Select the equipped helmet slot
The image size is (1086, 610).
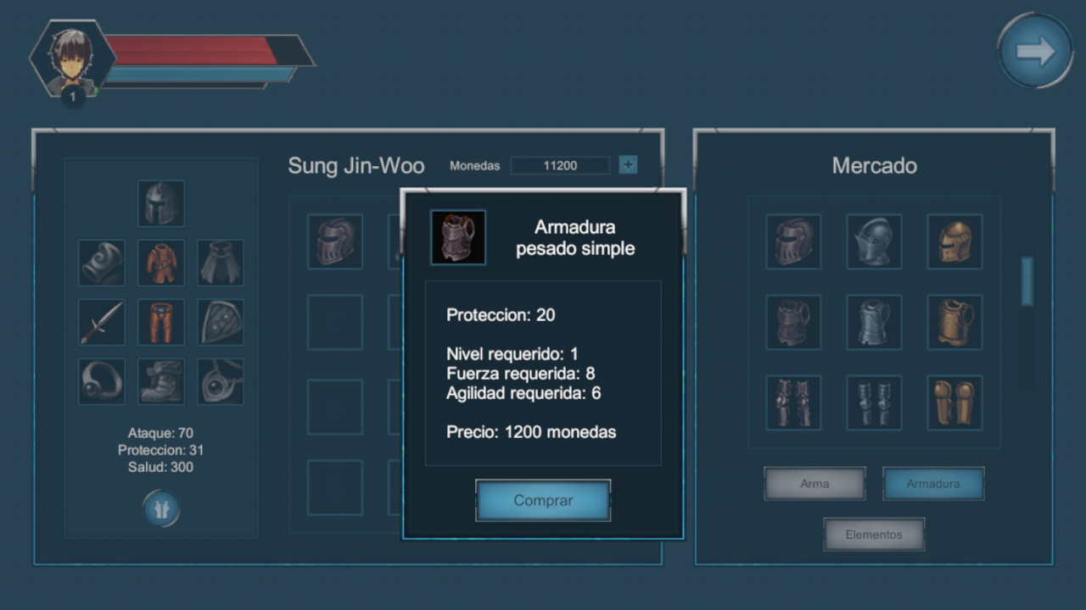(161, 203)
